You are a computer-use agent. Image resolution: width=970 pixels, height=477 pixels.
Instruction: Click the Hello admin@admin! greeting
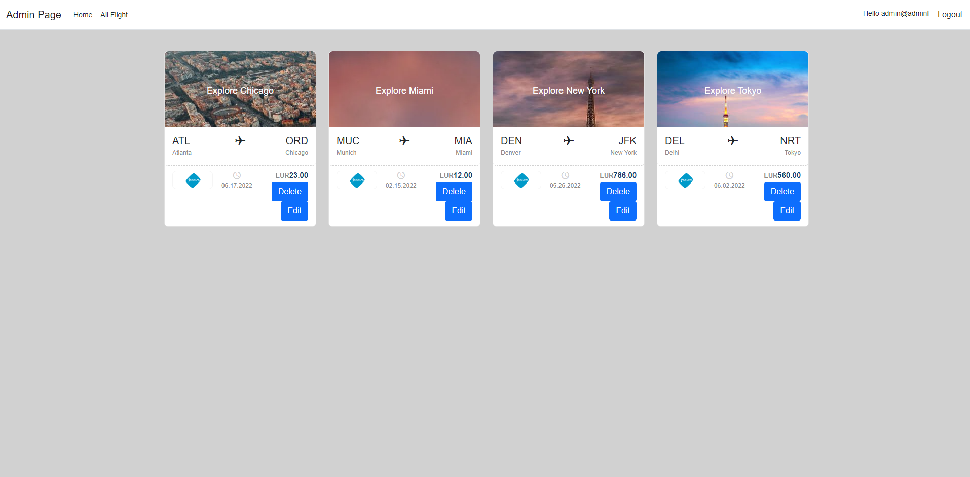896,13
